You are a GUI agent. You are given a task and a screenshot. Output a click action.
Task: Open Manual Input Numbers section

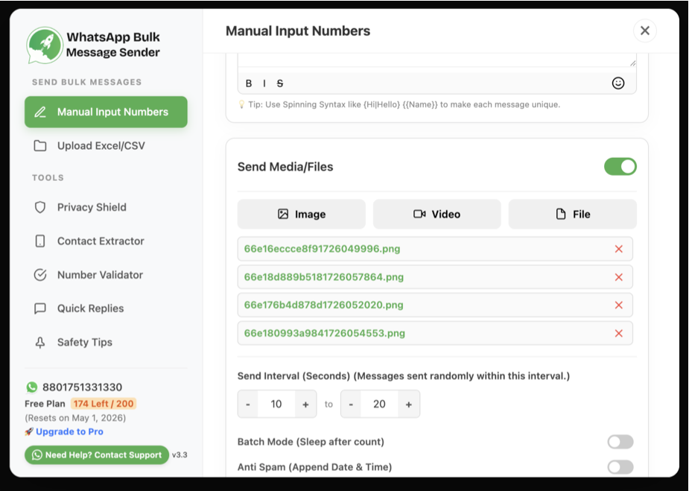tap(106, 112)
